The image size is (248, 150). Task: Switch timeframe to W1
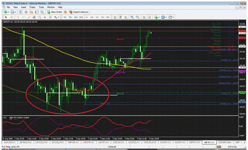[103, 17]
